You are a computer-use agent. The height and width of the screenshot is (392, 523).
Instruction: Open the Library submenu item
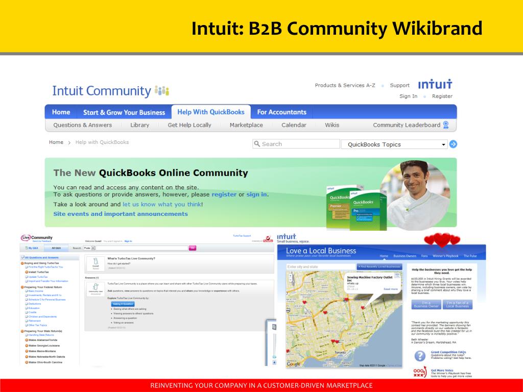tap(140, 125)
